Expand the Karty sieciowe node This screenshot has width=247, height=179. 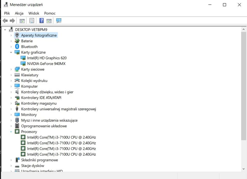tap(11, 69)
